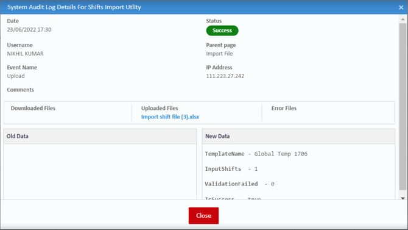Image resolution: width=408 pixels, height=230 pixels.
Task: Click the date value 23/06/2022 17:30
Action: pyautogui.click(x=29, y=30)
